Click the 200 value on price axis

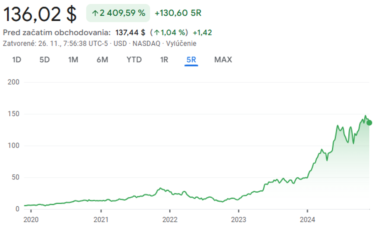[x=14, y=82]
